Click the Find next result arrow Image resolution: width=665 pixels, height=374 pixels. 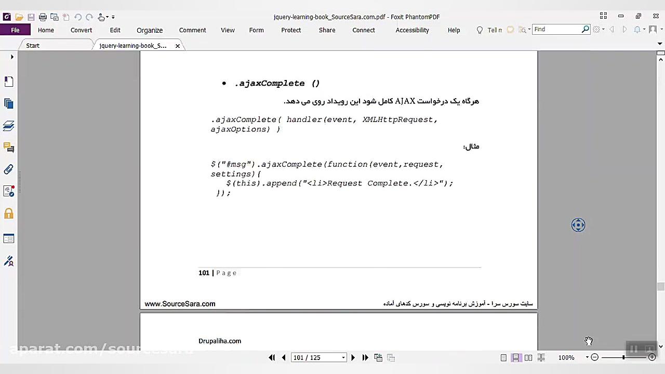click(624, 30)
